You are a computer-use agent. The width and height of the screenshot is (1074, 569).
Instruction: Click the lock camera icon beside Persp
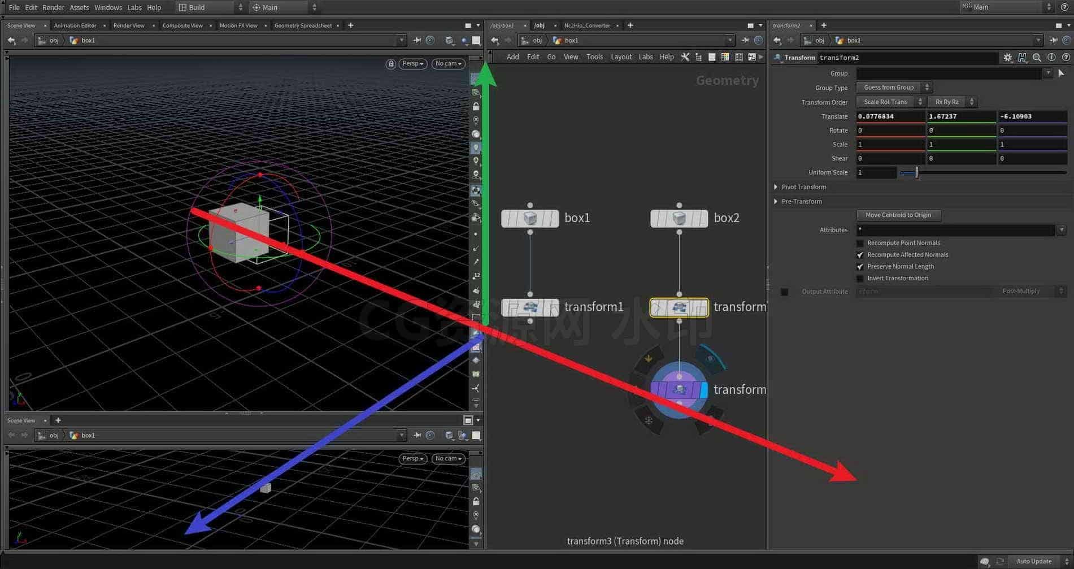[x=390, y=64]
